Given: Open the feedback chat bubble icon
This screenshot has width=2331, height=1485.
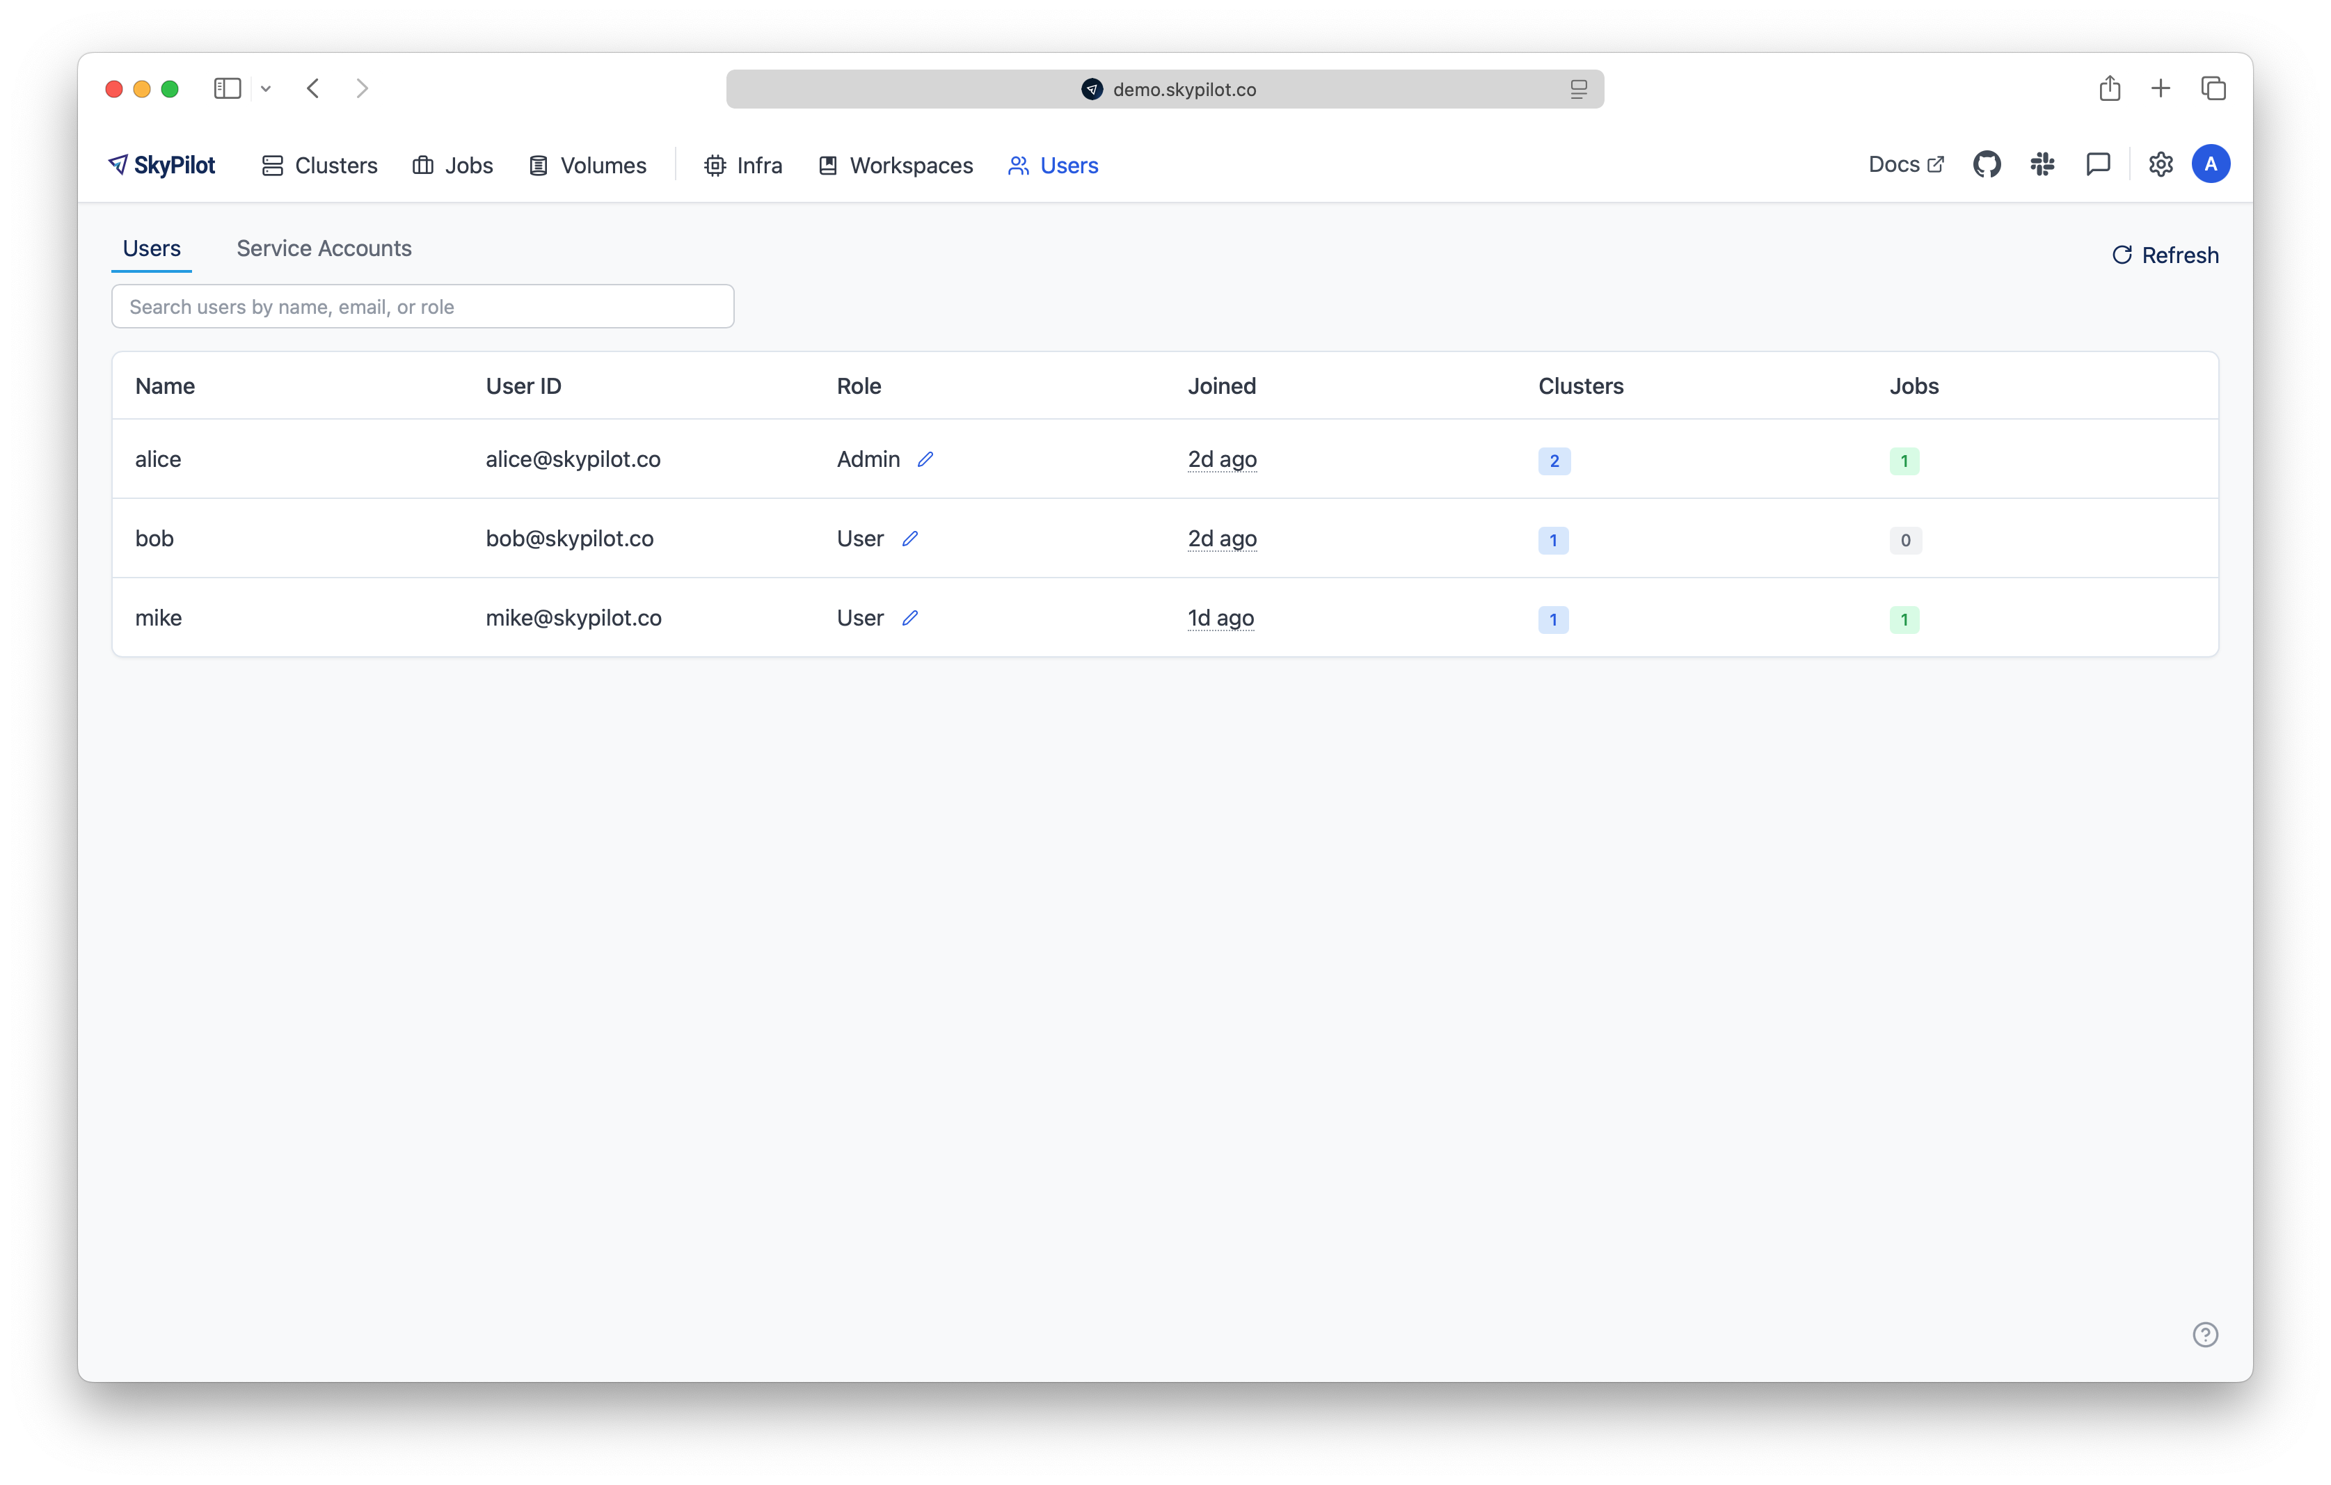Looking at the screenshot, I should point(2098,164).
